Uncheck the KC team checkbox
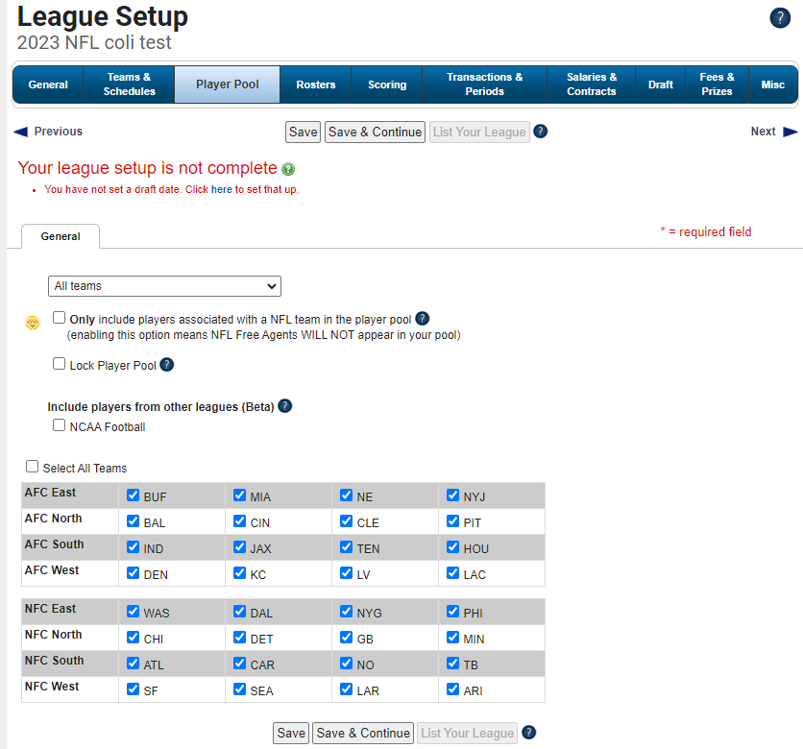The height and width of the screenshot is (749, 803). tap(240, 572)
